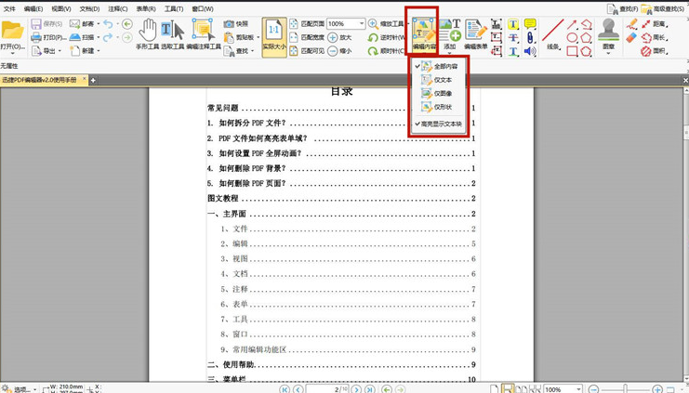The image size is (689, 393).
Task: Toggle 全部内容 checked option in dropdown
Action: pyautogui.click(x=438, y=66)
